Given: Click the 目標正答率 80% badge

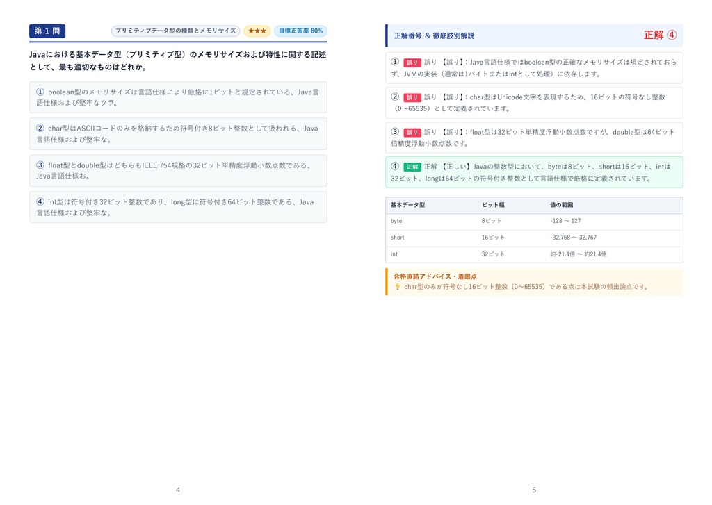Looking at the screenshot, I should (x=300, y=31).
